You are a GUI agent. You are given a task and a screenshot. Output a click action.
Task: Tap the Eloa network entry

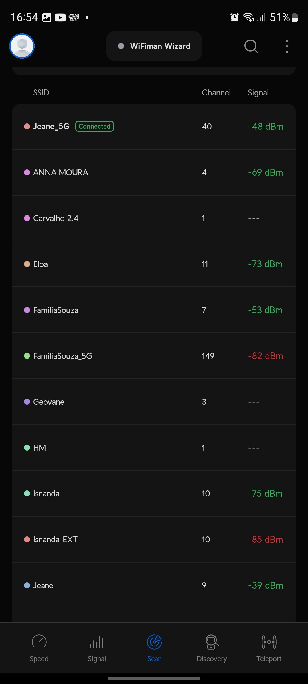154,264
